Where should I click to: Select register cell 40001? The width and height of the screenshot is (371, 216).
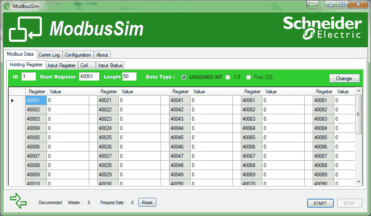(x=36, y=100)
